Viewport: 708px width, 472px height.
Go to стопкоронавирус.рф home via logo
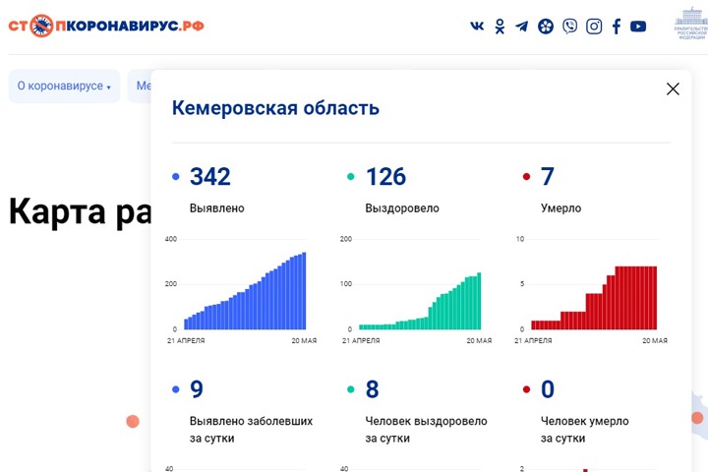(106, 27)
